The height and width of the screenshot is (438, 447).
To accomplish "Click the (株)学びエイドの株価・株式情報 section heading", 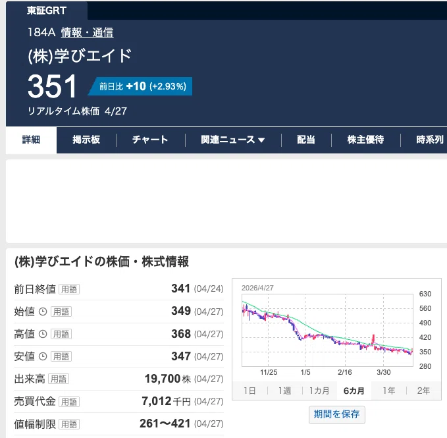I will click(102, 261).
